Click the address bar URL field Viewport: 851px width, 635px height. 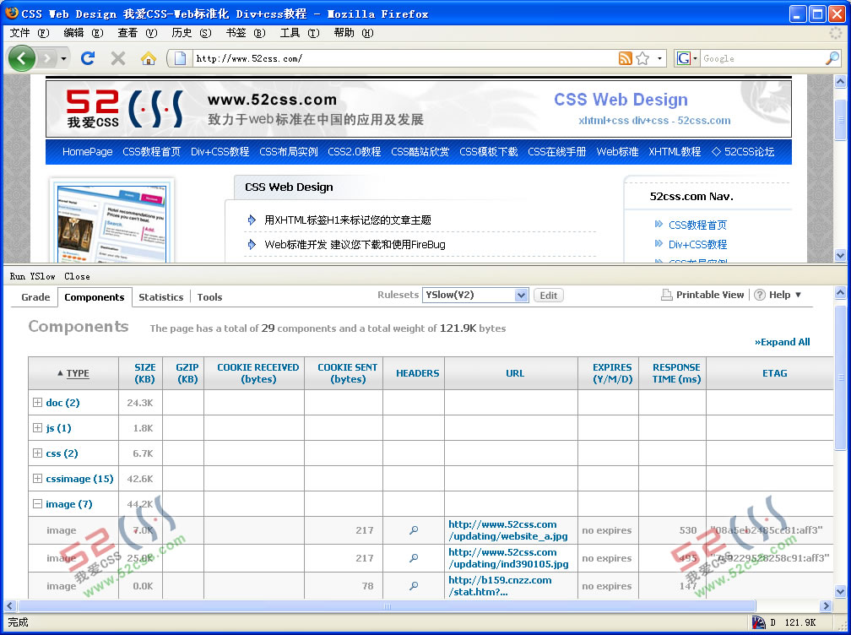404,58
